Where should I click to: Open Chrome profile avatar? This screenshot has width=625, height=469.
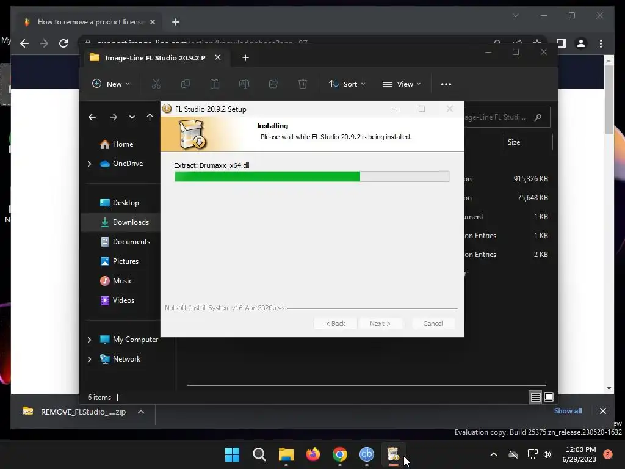coord(581,43)
